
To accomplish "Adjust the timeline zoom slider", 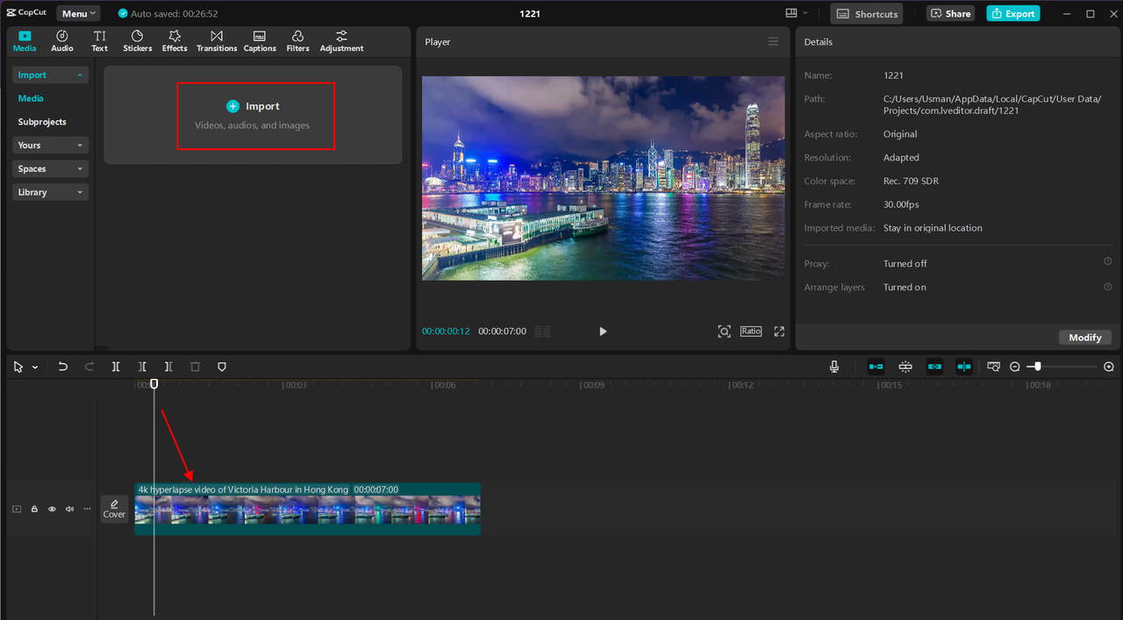I will click(1038, 367).
